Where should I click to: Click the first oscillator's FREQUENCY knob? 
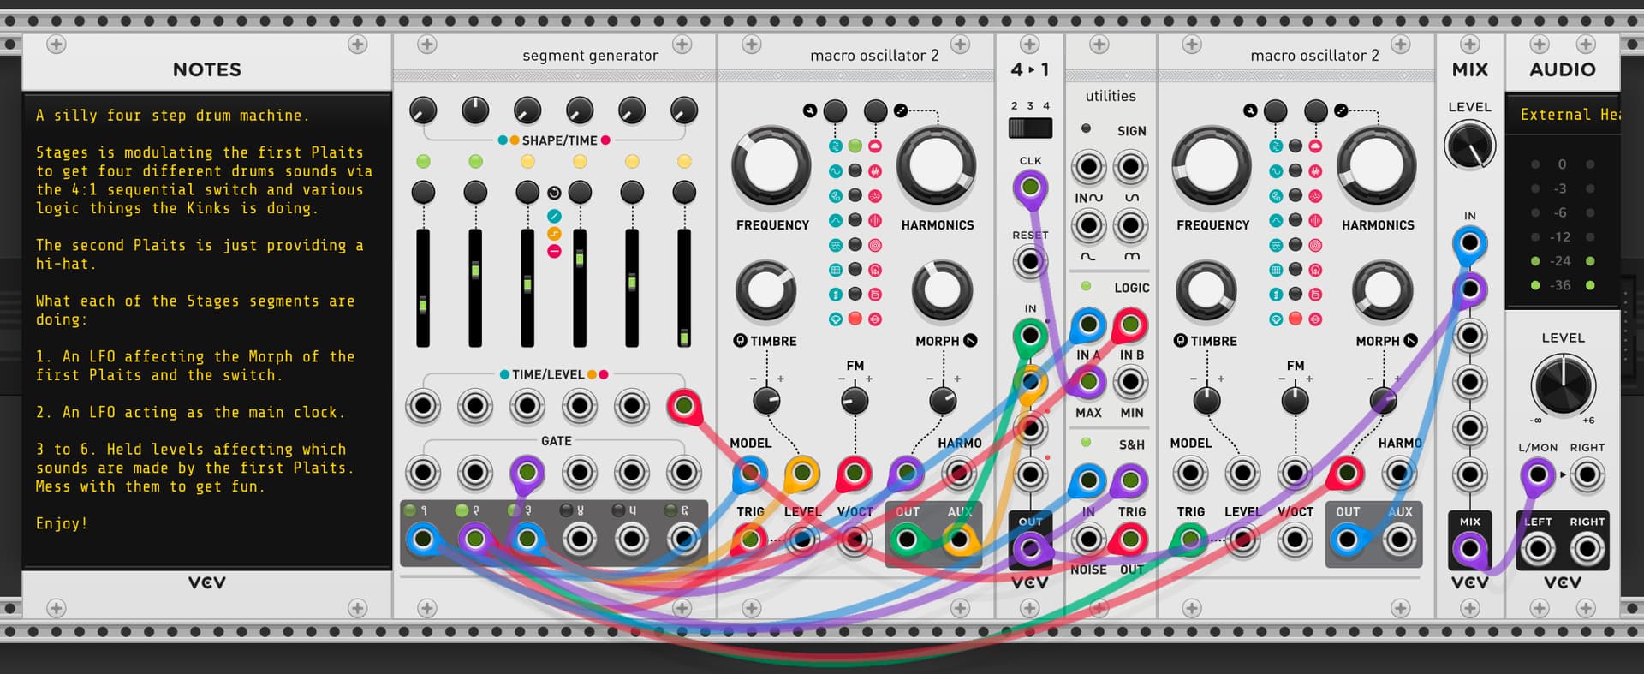tap(771, 166)
